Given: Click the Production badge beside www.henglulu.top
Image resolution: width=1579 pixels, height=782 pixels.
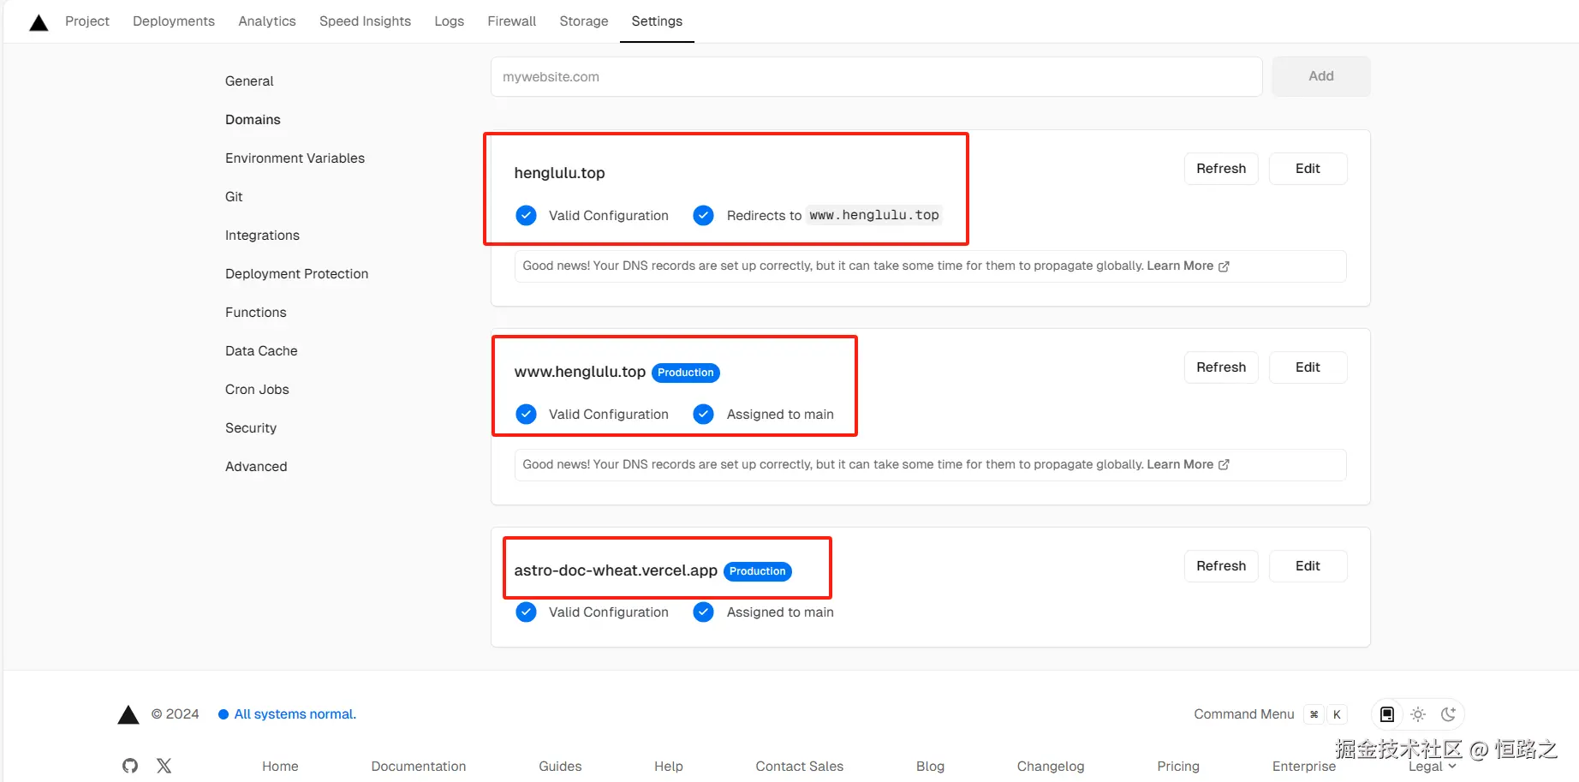Looking at the screenshot, I should 686,373.
